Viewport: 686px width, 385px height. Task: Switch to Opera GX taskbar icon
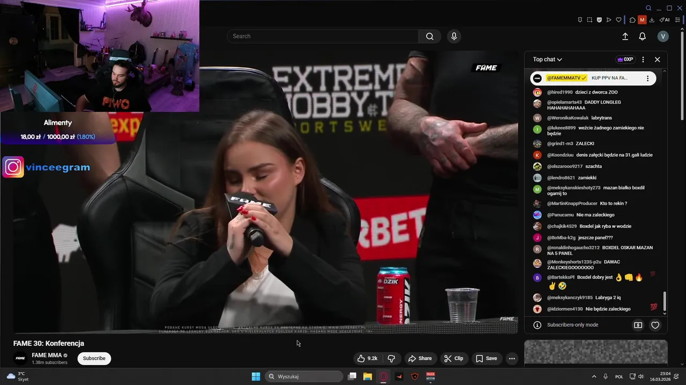tap(383, 376)
